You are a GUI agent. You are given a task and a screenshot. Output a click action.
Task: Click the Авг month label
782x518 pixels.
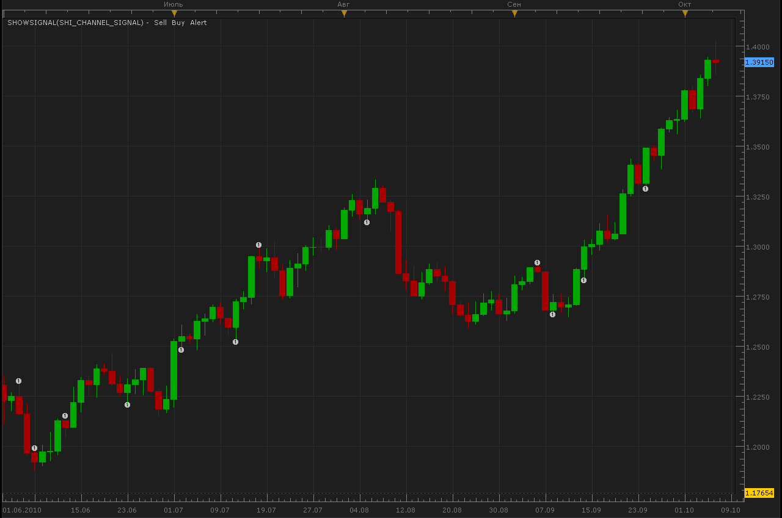[344, 4]
